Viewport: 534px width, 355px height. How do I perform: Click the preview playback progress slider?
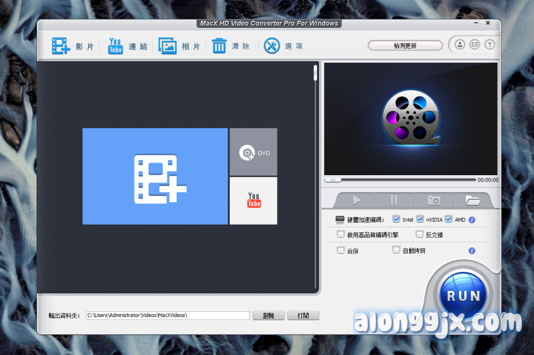[400, 180]
